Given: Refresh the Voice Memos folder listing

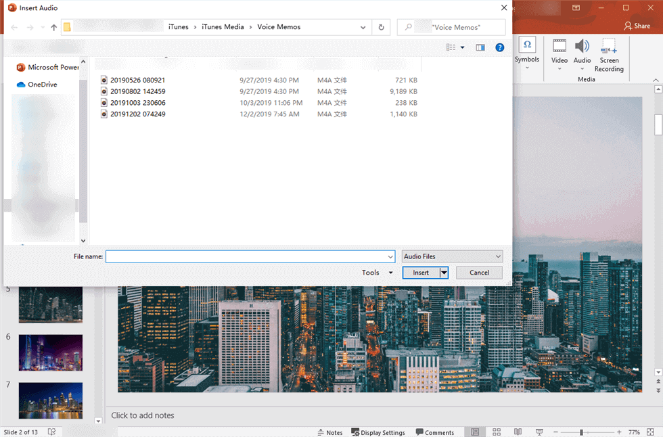Looking at the screenshot, I should [x=381, y=27].
